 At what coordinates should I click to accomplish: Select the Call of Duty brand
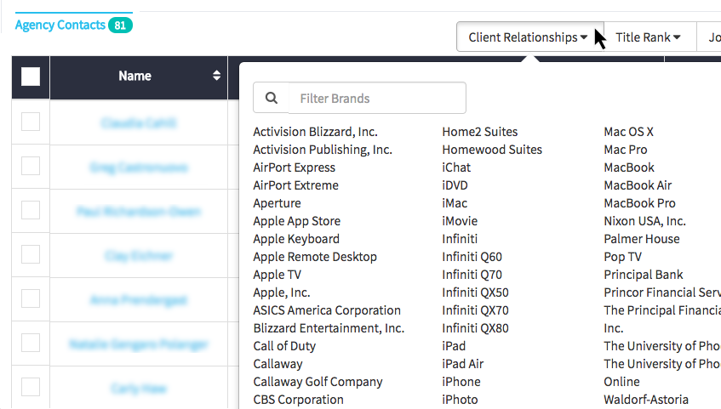tap(284, 347)
